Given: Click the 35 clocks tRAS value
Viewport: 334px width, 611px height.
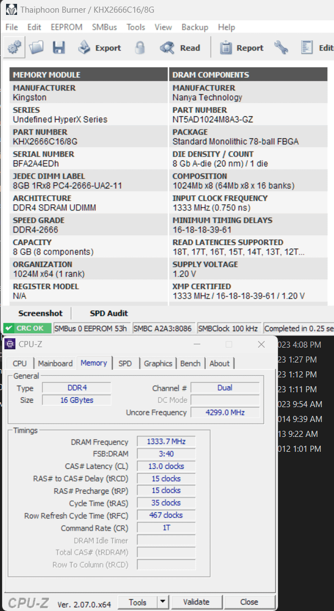Looking at the screenshot, I should tap(166, 502).
